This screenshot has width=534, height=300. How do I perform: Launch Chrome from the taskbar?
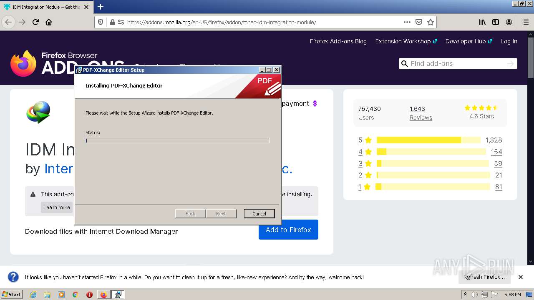(75, 295)
